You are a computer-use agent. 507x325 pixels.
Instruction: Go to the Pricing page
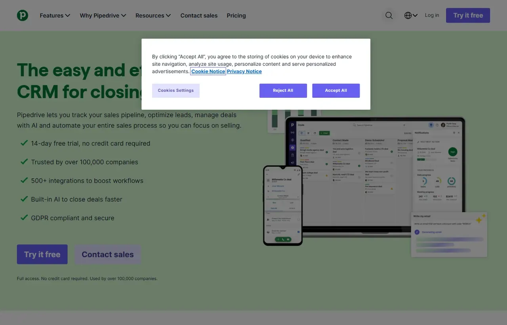click(236, 15)
